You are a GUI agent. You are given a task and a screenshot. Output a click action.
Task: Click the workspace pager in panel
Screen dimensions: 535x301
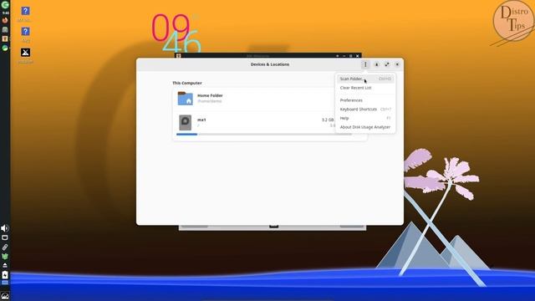coord(5,283)
